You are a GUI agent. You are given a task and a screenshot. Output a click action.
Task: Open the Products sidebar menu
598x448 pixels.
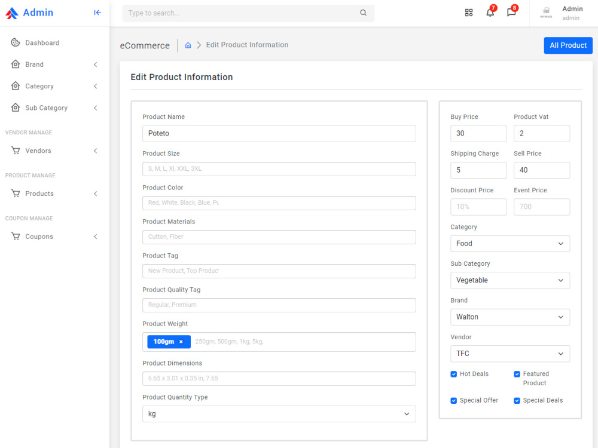pos(54,194)
